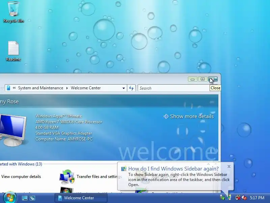The image size is (270, 203).
Task: Click the Welcome Center breadcrumb
Action: [x=86, y=88]
